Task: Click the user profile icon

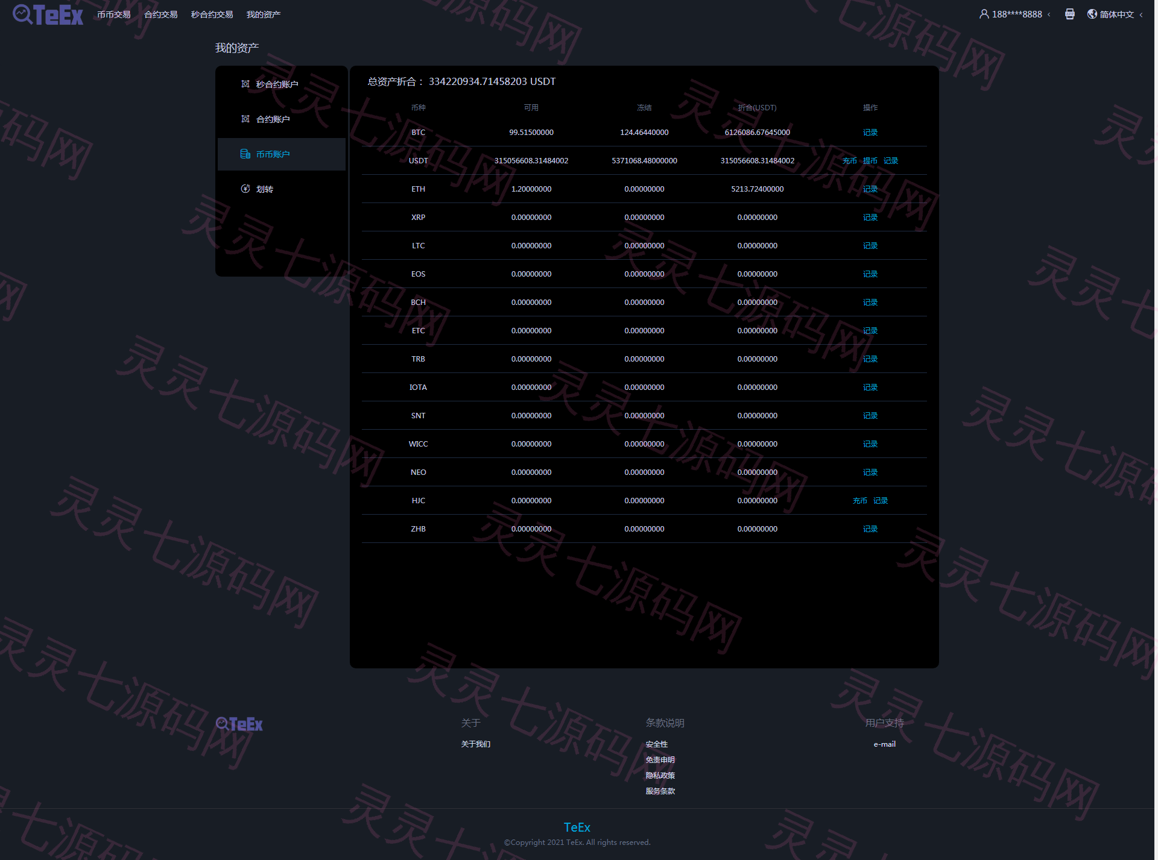Action: [x=984, y=14]
